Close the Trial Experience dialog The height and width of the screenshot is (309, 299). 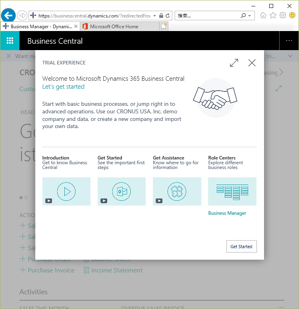(252, 63)
